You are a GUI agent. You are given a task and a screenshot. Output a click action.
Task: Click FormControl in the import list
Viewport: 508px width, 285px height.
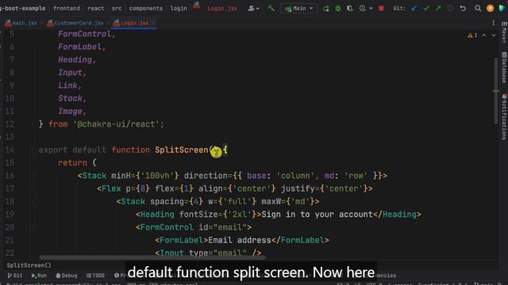[84, 34]
